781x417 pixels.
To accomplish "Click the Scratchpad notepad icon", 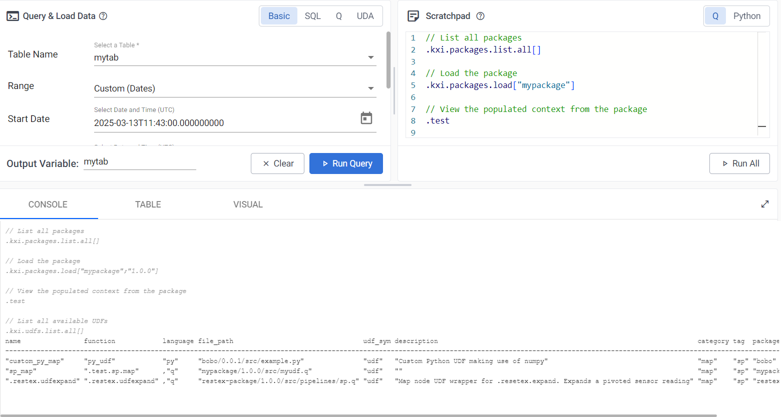I will (413, 16).
